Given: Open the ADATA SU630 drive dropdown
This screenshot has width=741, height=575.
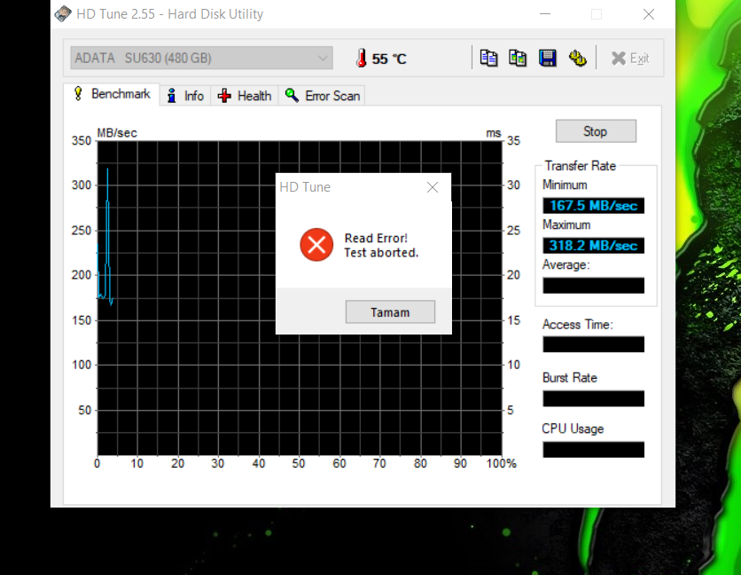Looking at the screenshot, I should click(202, 58).
